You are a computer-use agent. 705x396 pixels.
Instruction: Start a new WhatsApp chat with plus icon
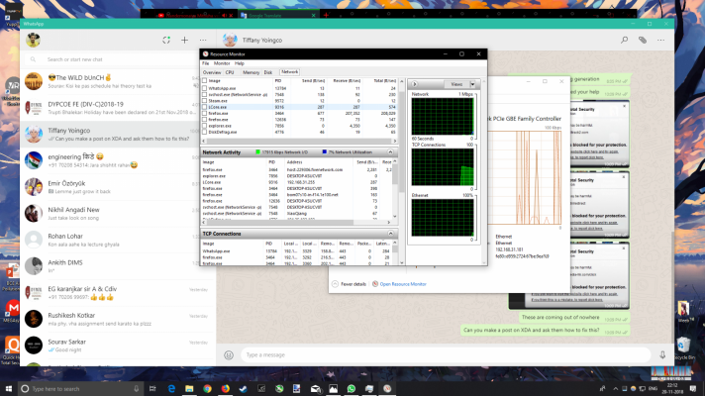tap(184, 40)
